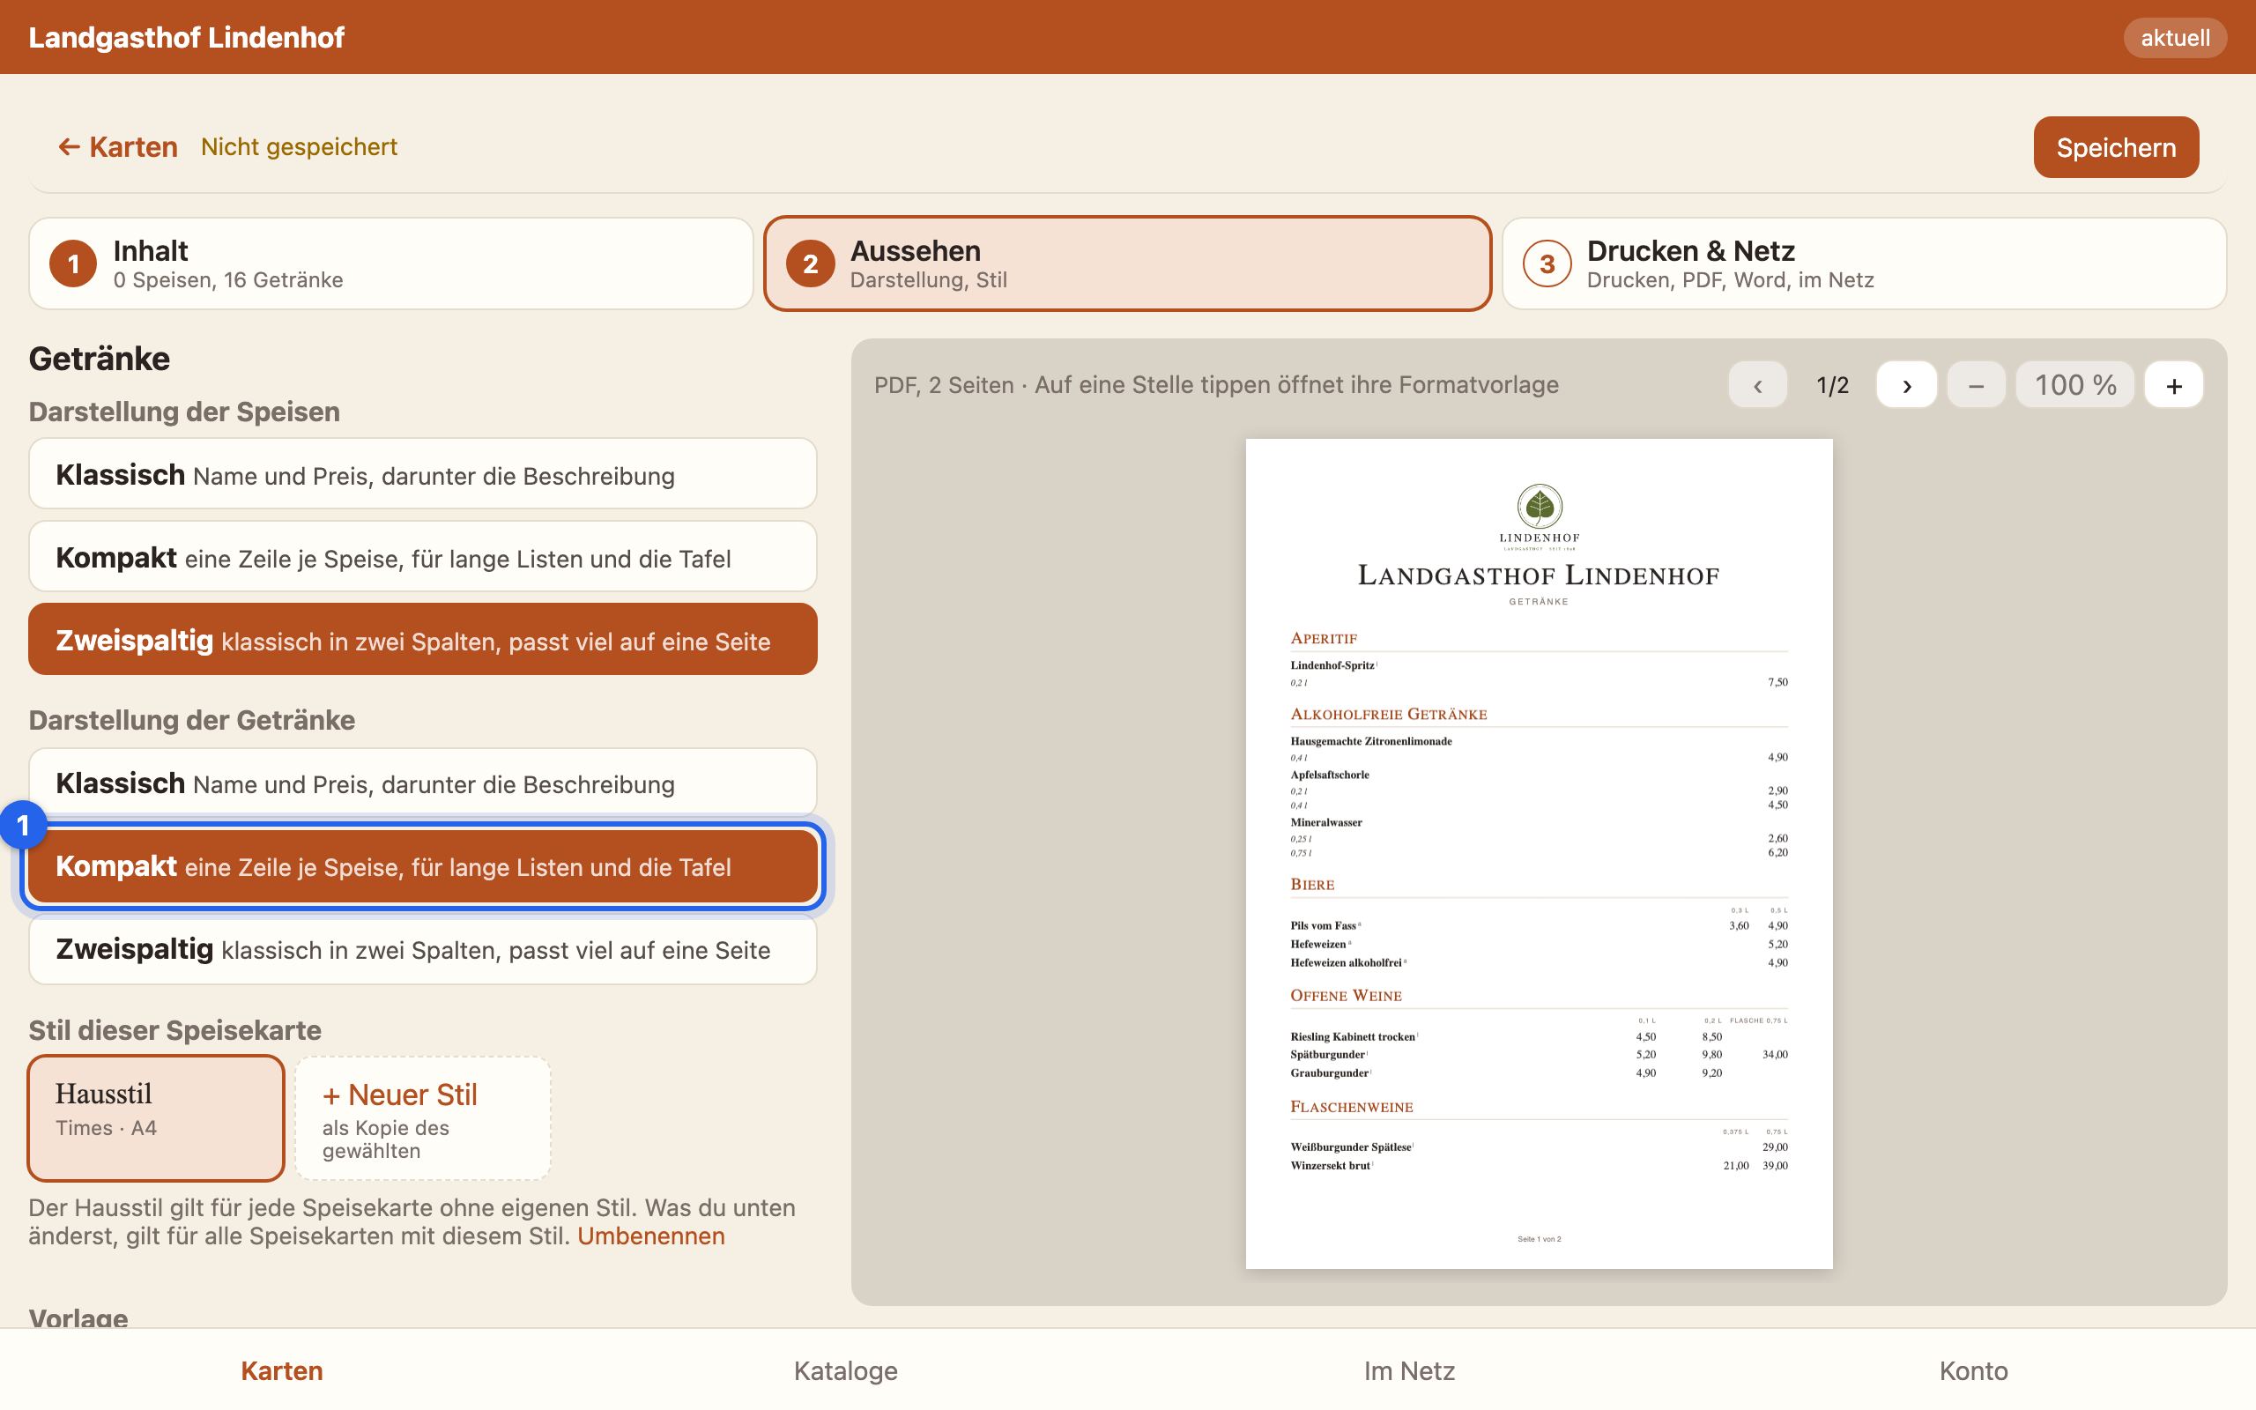Open the Karten bottom navigation tab
This screenshot has height=1410, width=2256.
[x=281, y=1371]
